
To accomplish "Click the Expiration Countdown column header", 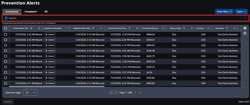I will coord(53,28).
